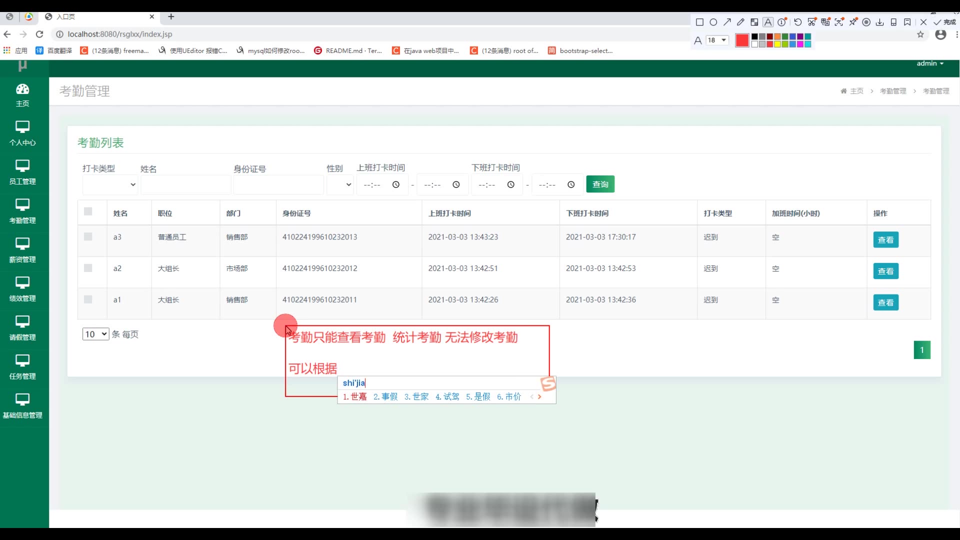Open 考勤管理 in the sidebar

(x=22, y=211)
